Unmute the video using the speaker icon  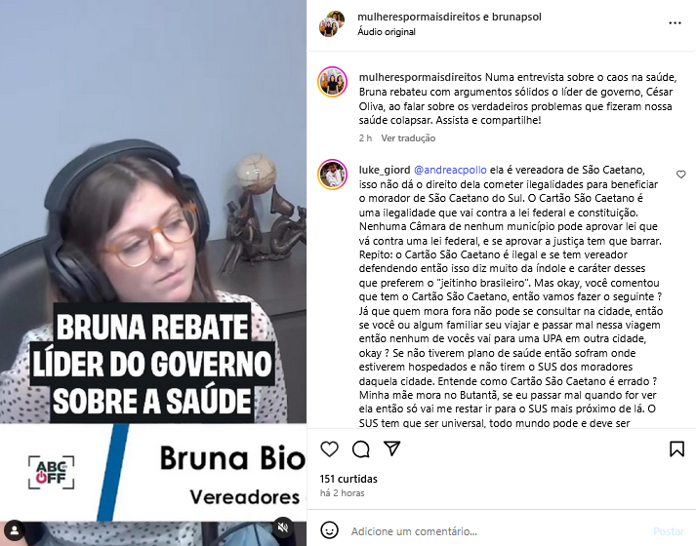(283, 527)
